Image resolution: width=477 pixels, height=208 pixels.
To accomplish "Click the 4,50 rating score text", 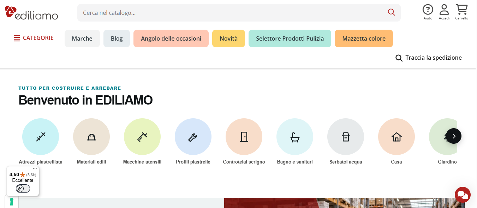I will tap(14, 174).
